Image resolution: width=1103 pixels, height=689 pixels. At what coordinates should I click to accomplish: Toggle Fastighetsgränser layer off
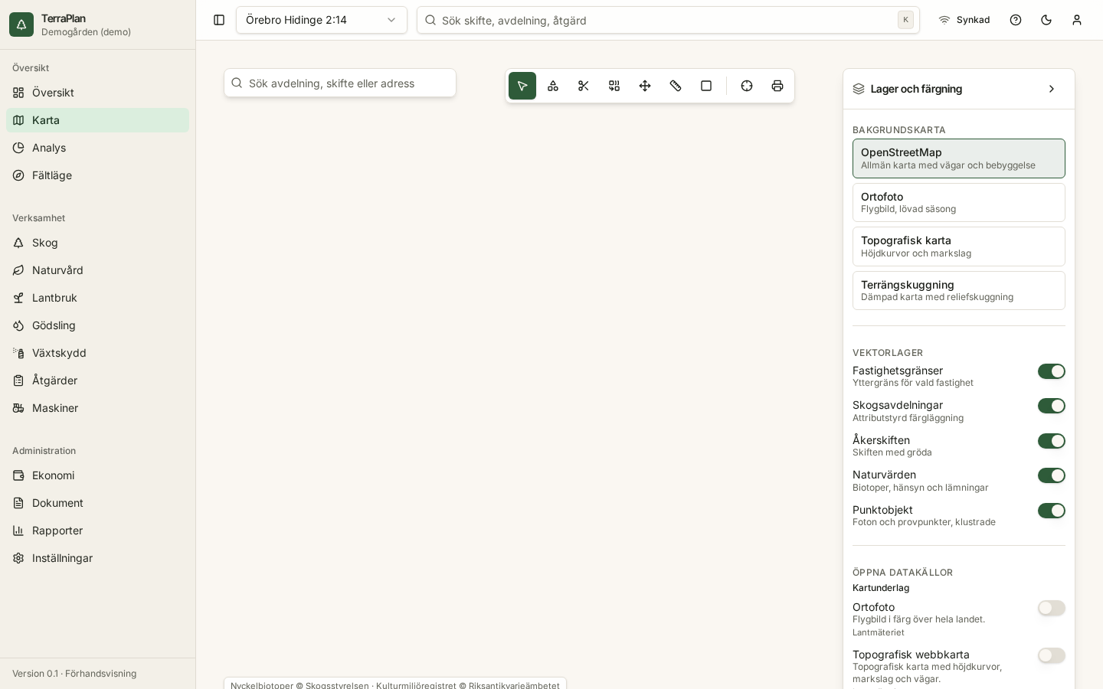tap(1052, 371)
